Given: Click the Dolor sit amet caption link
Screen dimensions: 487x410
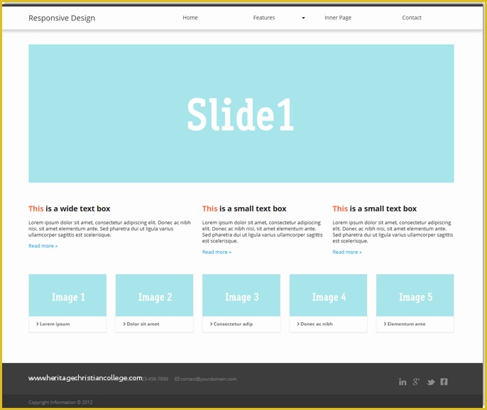Looking at the screenshot, I should pos(143,324).
